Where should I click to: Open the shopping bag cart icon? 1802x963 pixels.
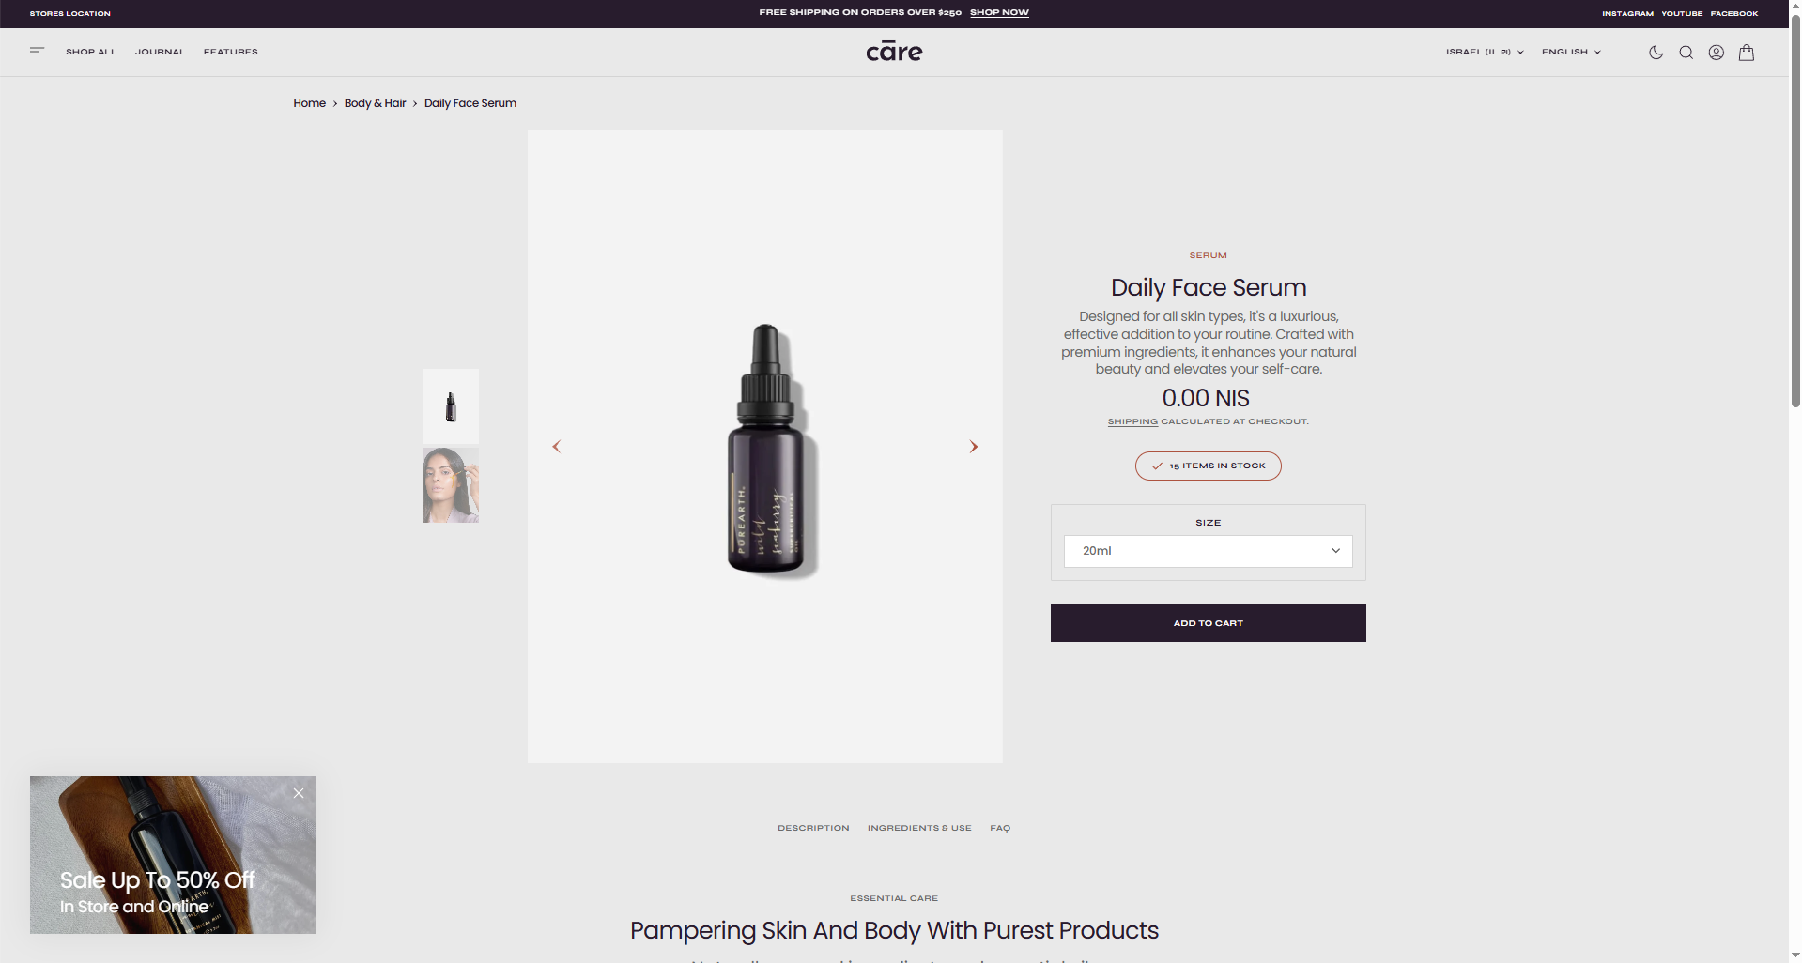pyautogui.click(x=1746, y=53)
